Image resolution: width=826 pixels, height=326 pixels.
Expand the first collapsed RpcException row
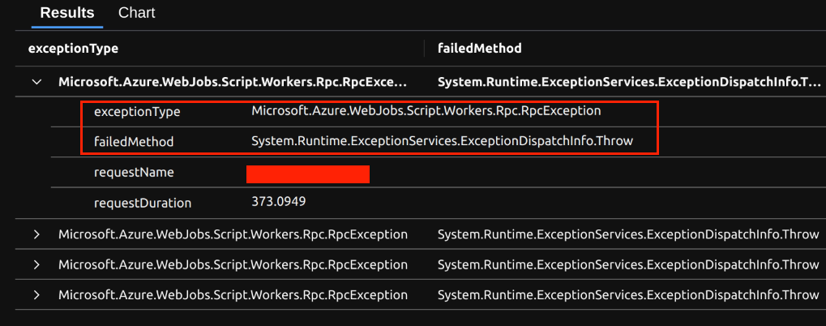coord(36,234)
